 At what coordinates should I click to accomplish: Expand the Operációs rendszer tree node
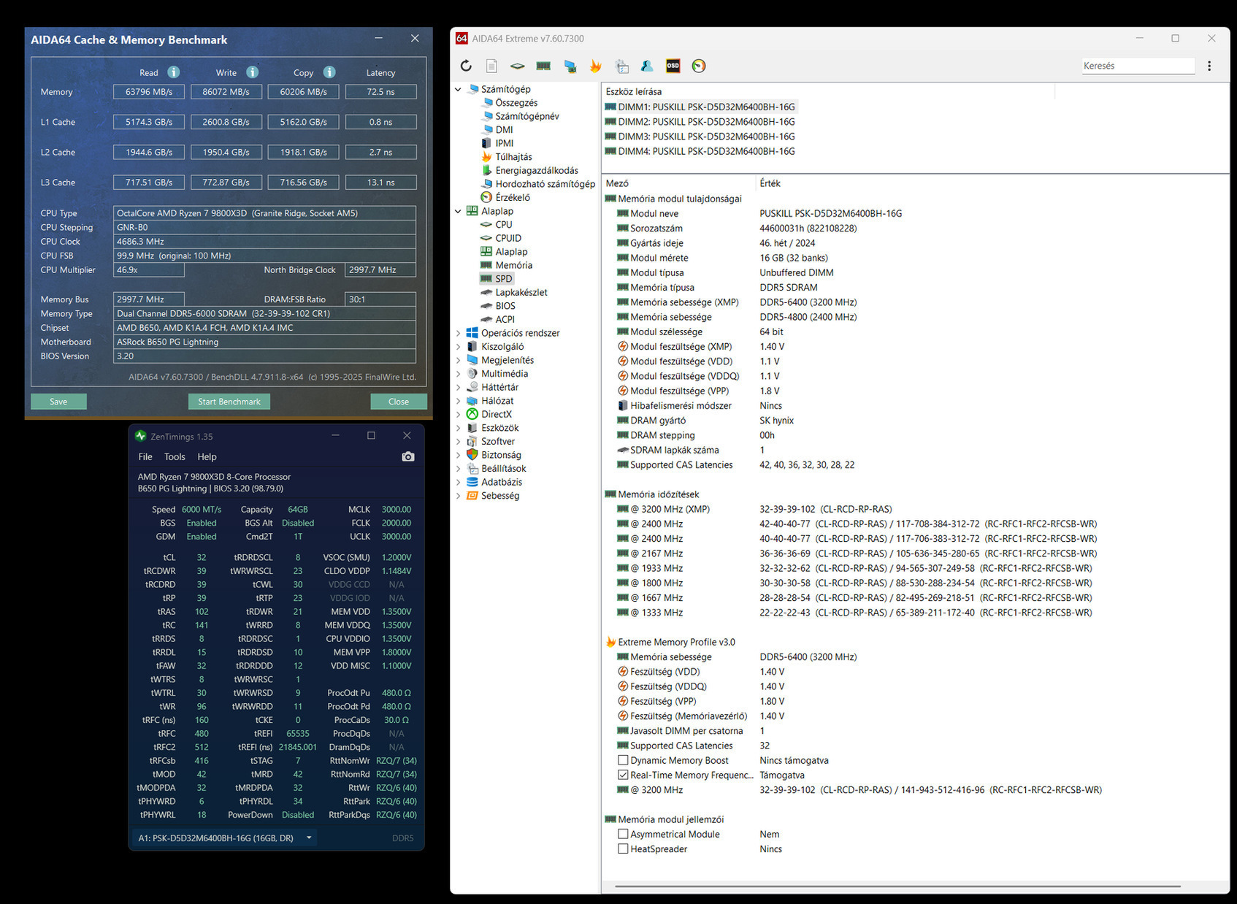click(x=459, y=333)
